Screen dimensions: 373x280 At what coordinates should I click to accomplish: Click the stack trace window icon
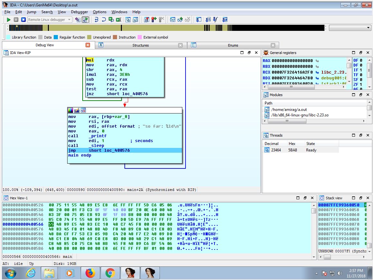[x=199, y=20]
